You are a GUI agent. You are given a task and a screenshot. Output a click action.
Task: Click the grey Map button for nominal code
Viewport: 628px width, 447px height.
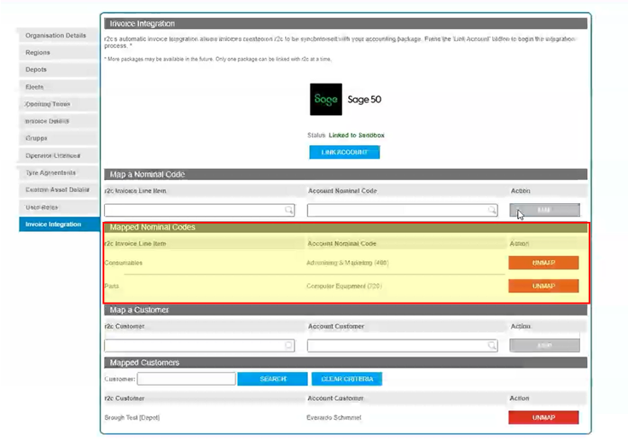(544, 210)
